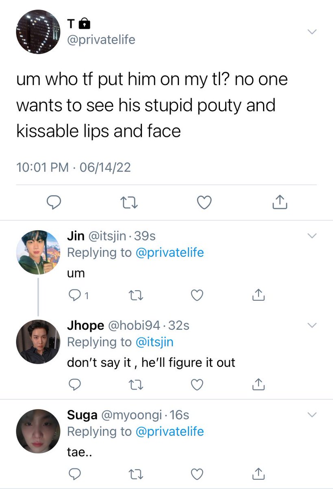
Task: View Jhope's profile picture
Action: tap(38, 341)
